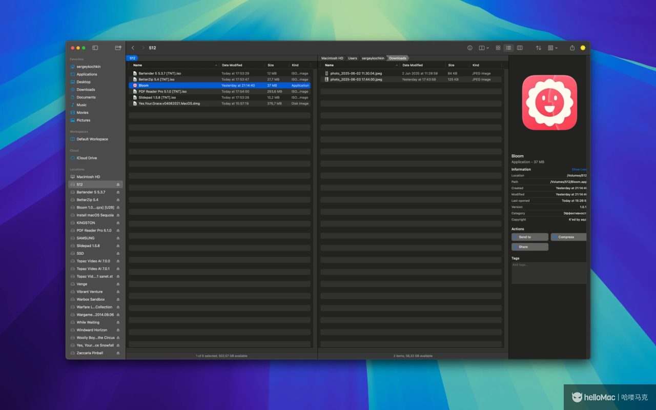This screenshot has width=656, height=410.
Task: Eject the Venge volume
Action: [x=118, y=284]
